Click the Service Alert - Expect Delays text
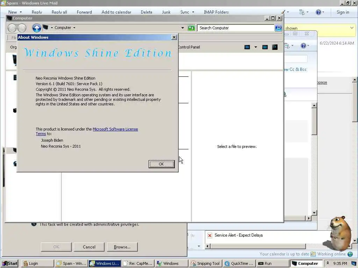 [x=238, y=235]
